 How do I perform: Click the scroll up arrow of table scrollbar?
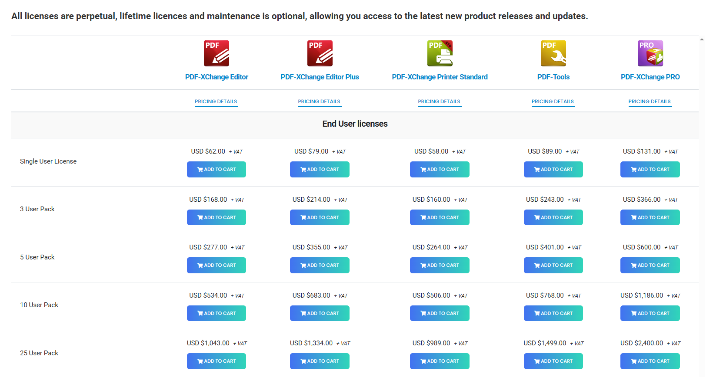(702, 39)
